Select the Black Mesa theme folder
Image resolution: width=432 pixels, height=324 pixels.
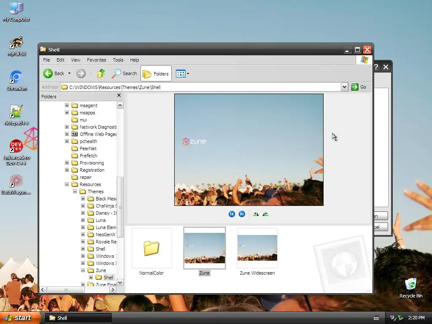(x=106, y=199)
